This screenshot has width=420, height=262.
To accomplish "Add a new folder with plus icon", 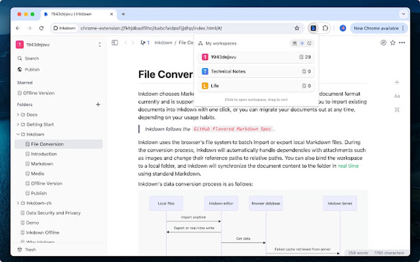I will [x=98, y=105].
